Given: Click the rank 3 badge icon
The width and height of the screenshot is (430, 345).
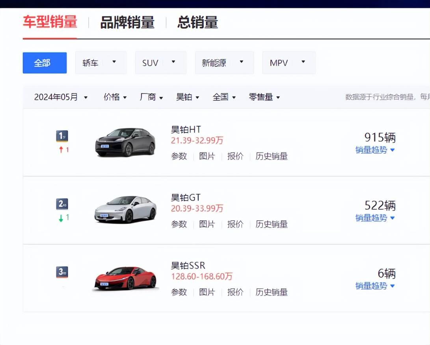Looking at the screenshot, I should tap(62, 272).
